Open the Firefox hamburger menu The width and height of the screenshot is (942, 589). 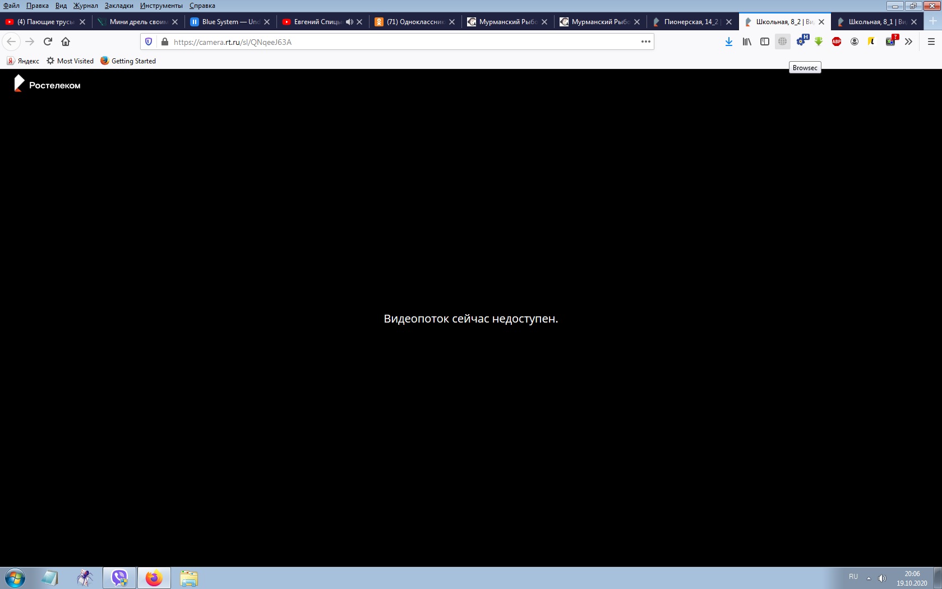(x=931, y=42)
